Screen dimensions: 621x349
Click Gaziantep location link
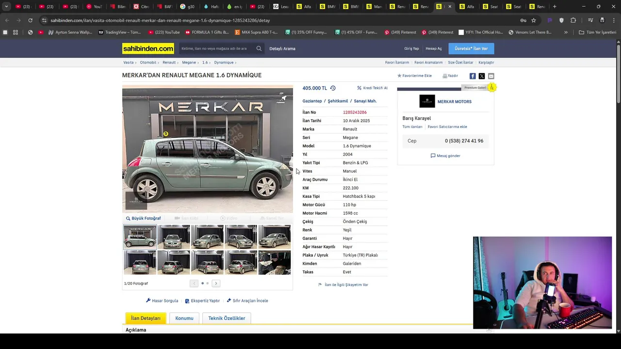coord(312,101)
